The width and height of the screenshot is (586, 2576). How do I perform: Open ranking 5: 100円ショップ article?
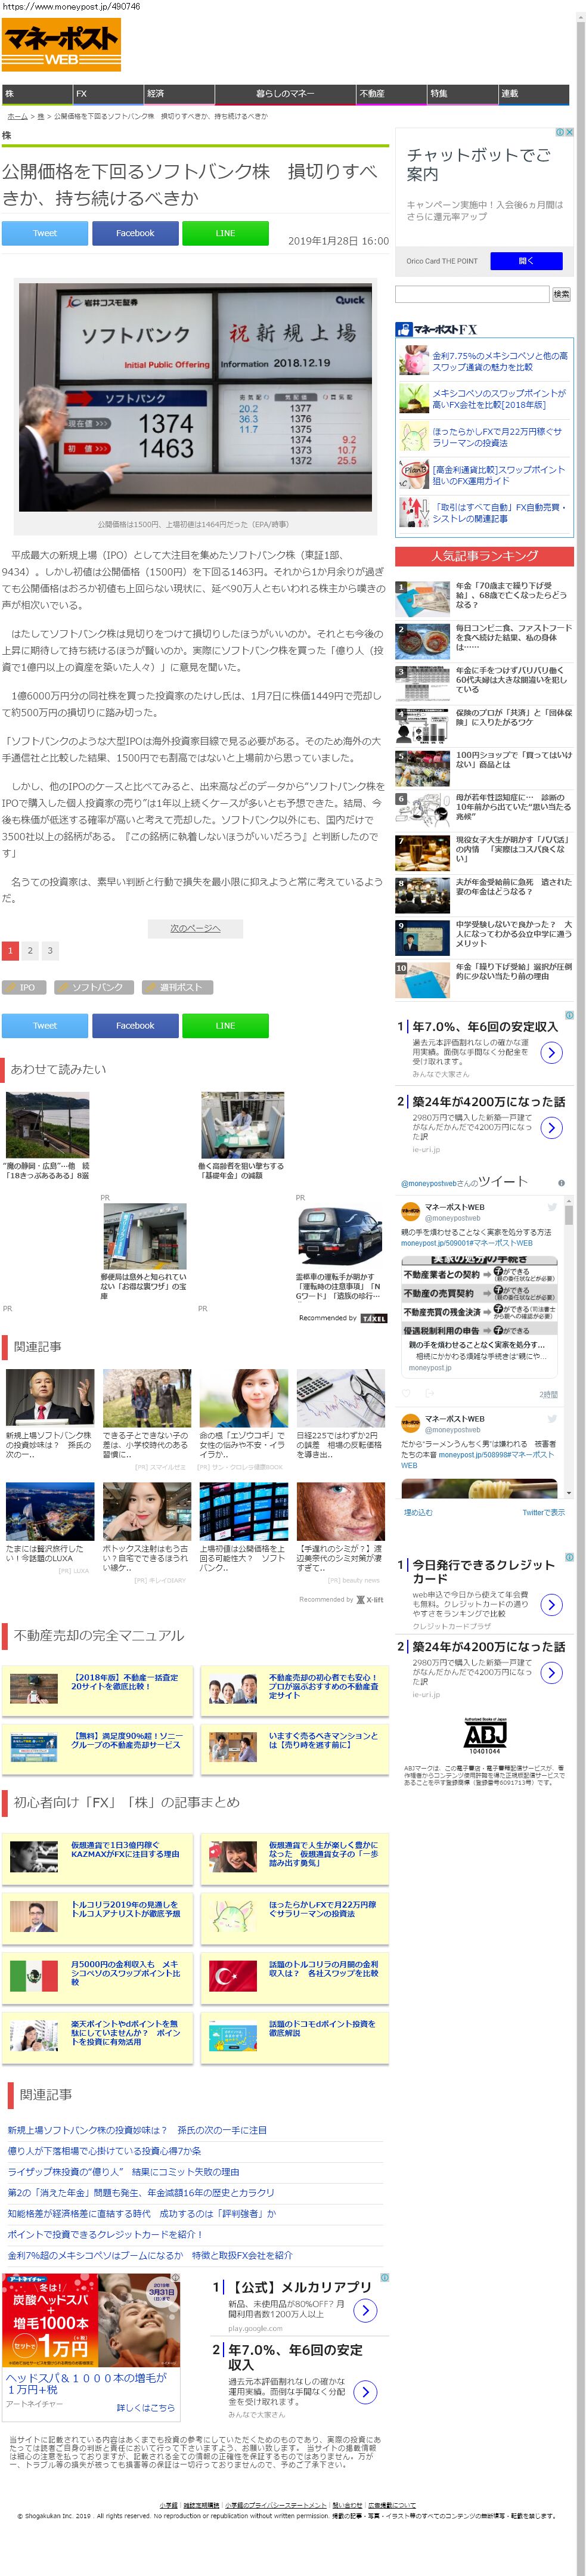click(x=514, y=760)
